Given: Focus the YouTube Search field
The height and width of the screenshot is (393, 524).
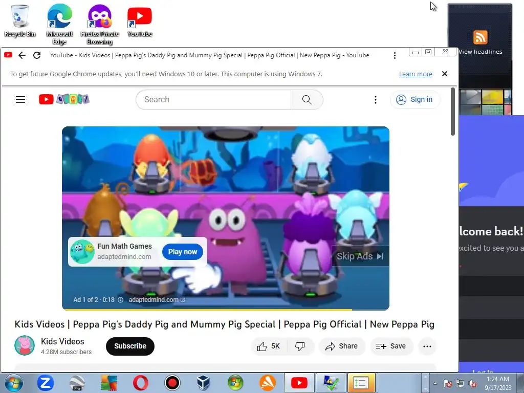Looking at the screenshot, I should click(x=213, y=100).
